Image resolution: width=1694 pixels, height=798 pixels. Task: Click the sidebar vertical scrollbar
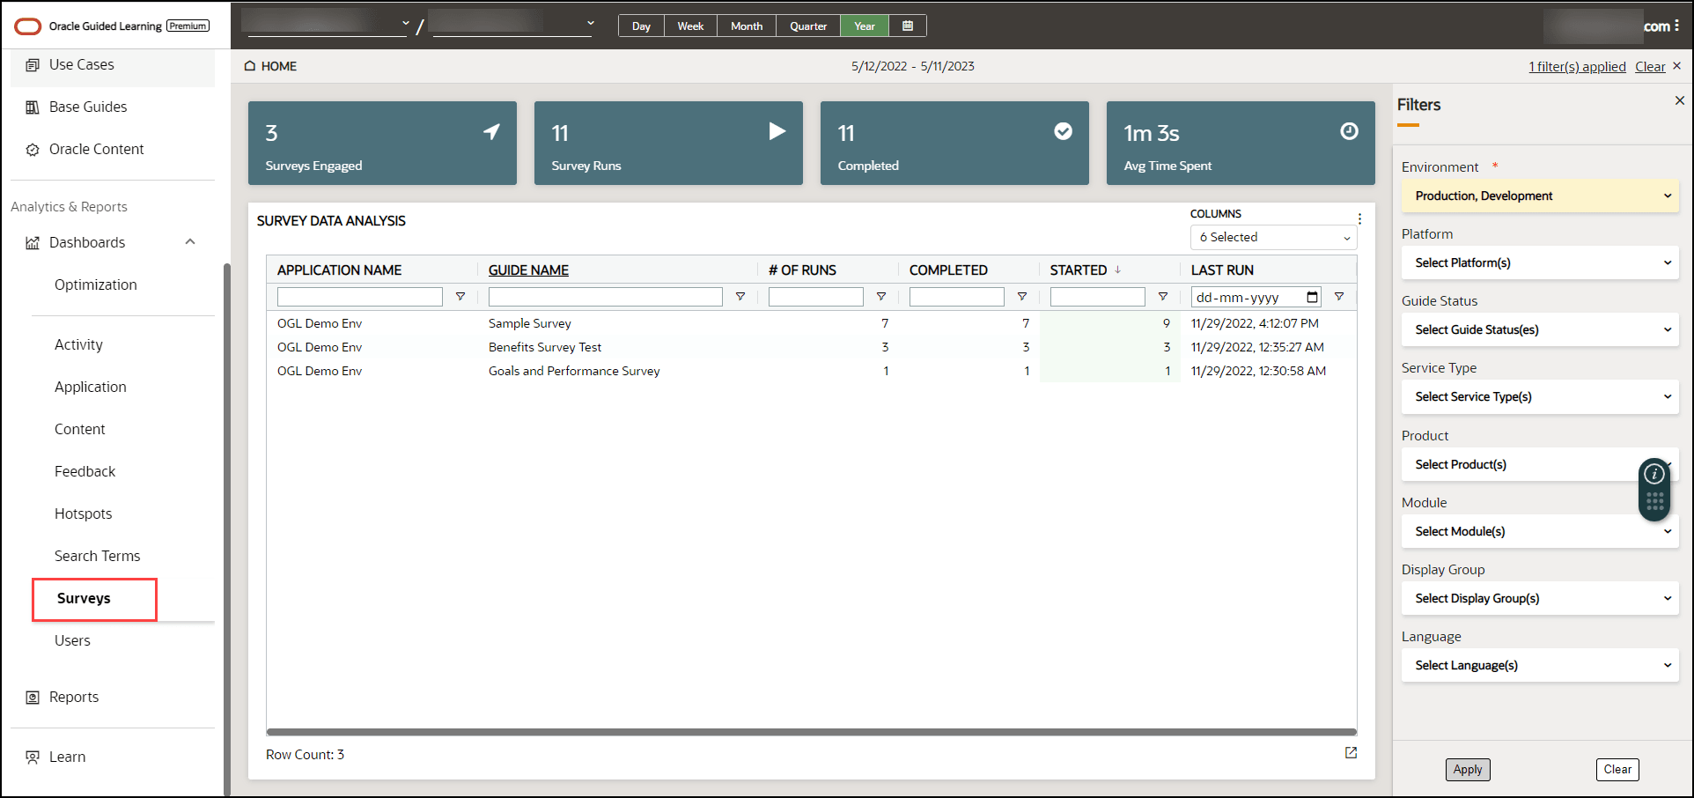[227, 528]
